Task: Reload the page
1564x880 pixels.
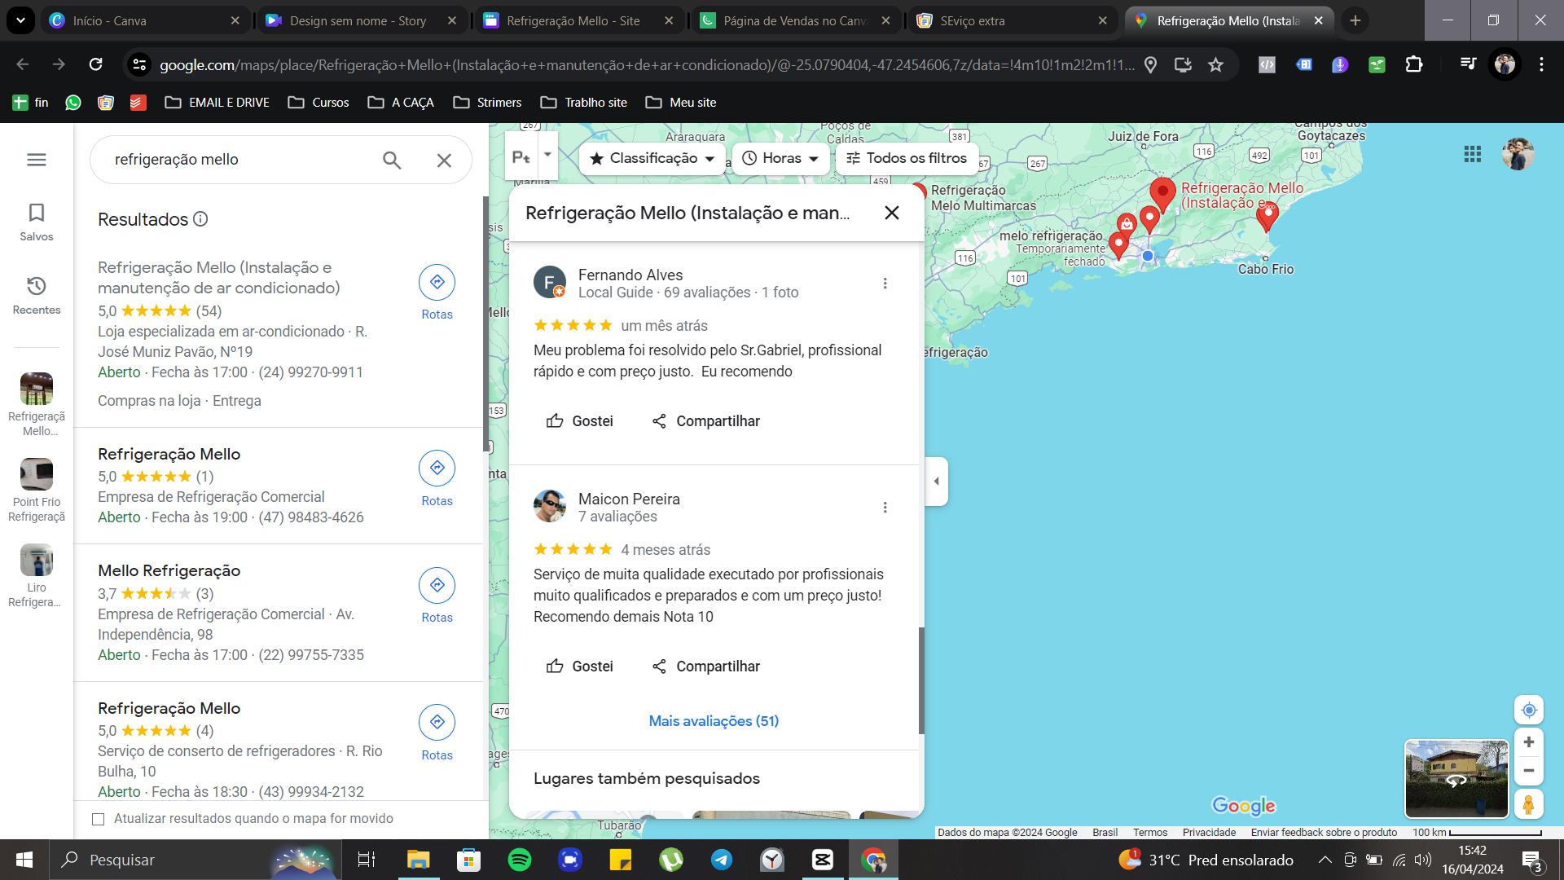Action: tap(95, 64)
